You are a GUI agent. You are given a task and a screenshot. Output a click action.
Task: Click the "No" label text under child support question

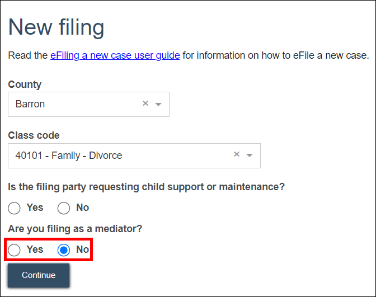82,208
